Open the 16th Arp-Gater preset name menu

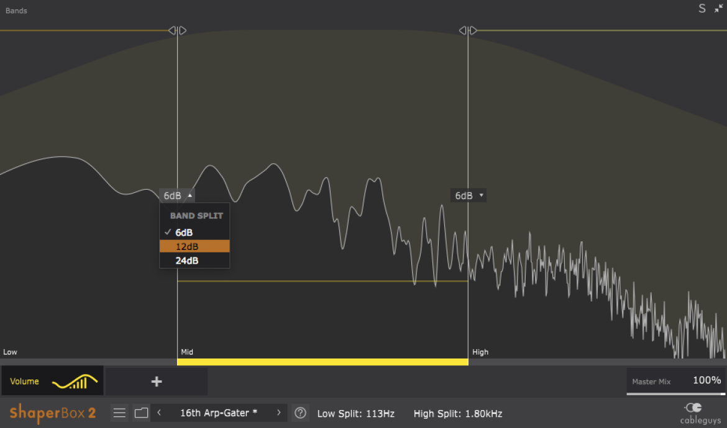click(x=218, y=412)
